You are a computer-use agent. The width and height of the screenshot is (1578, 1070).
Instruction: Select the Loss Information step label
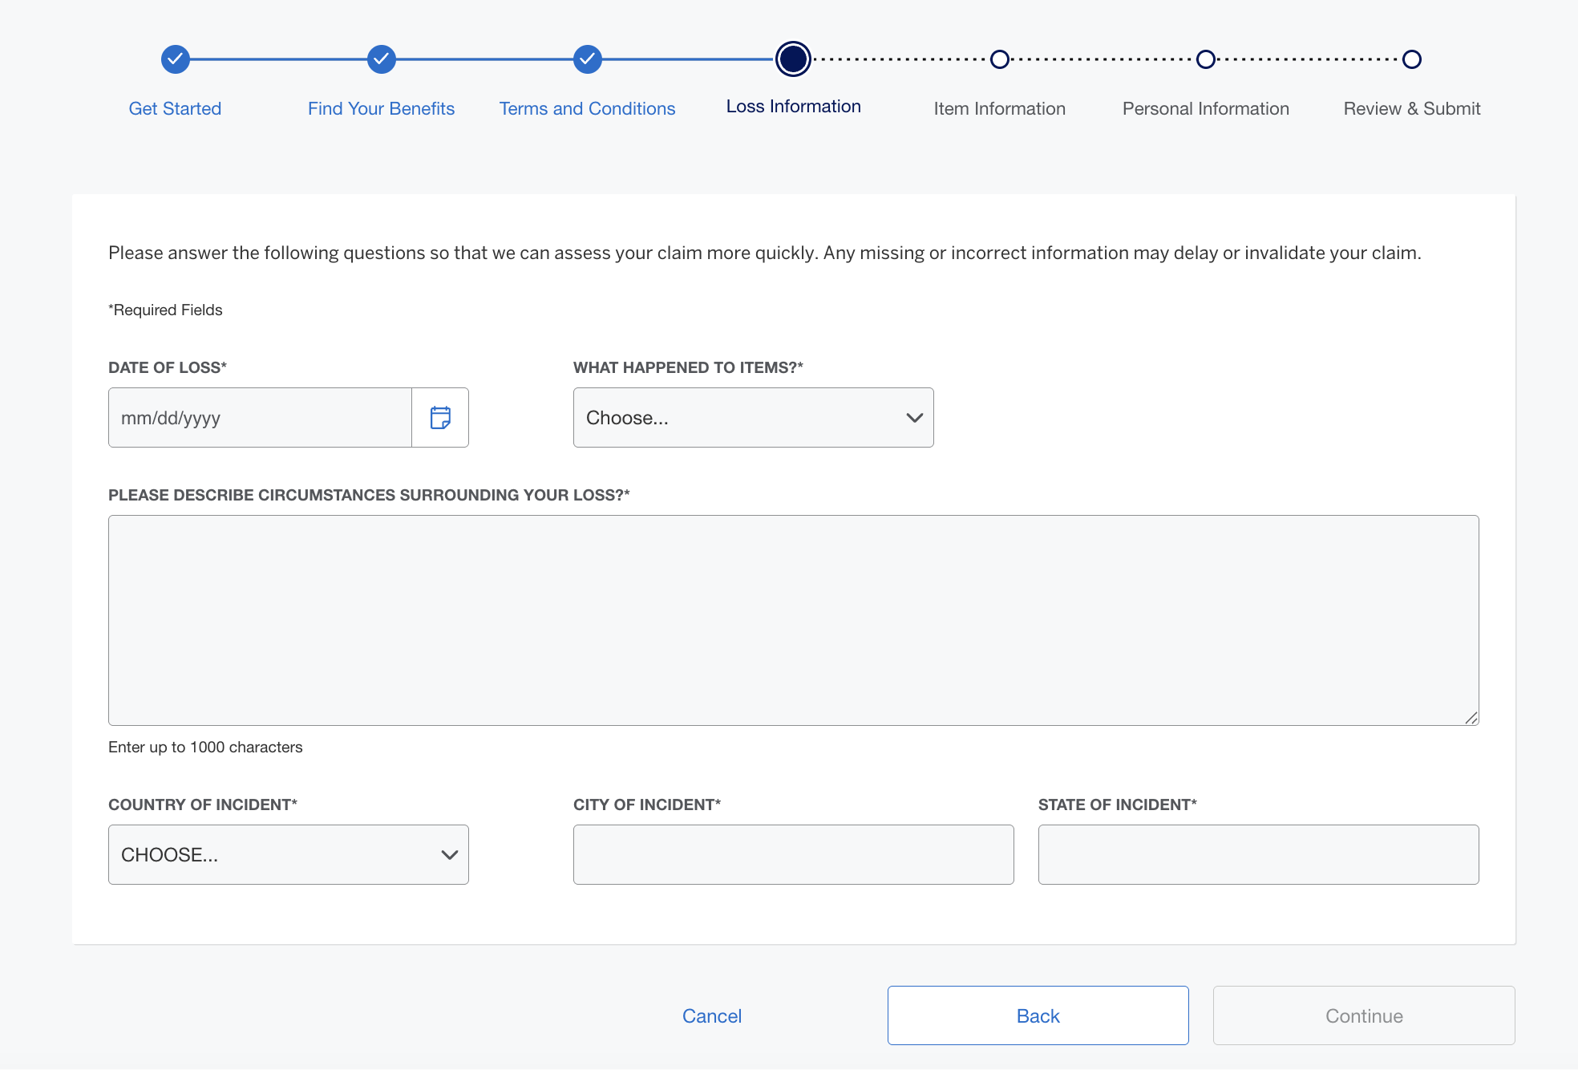(793, 106)
